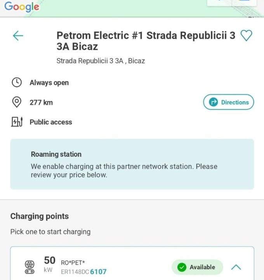This screenshot has height=280, width=264.
Task: Click the Roaming station info banner
Action: (132, 164)
